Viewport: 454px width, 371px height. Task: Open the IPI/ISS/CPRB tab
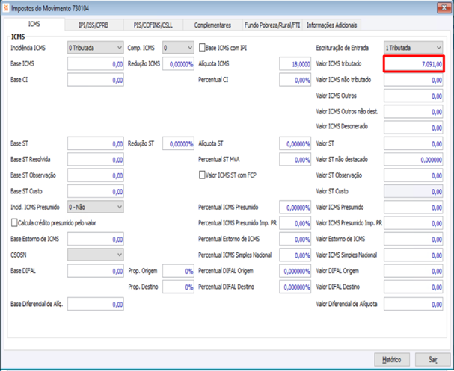click(93, 25)
